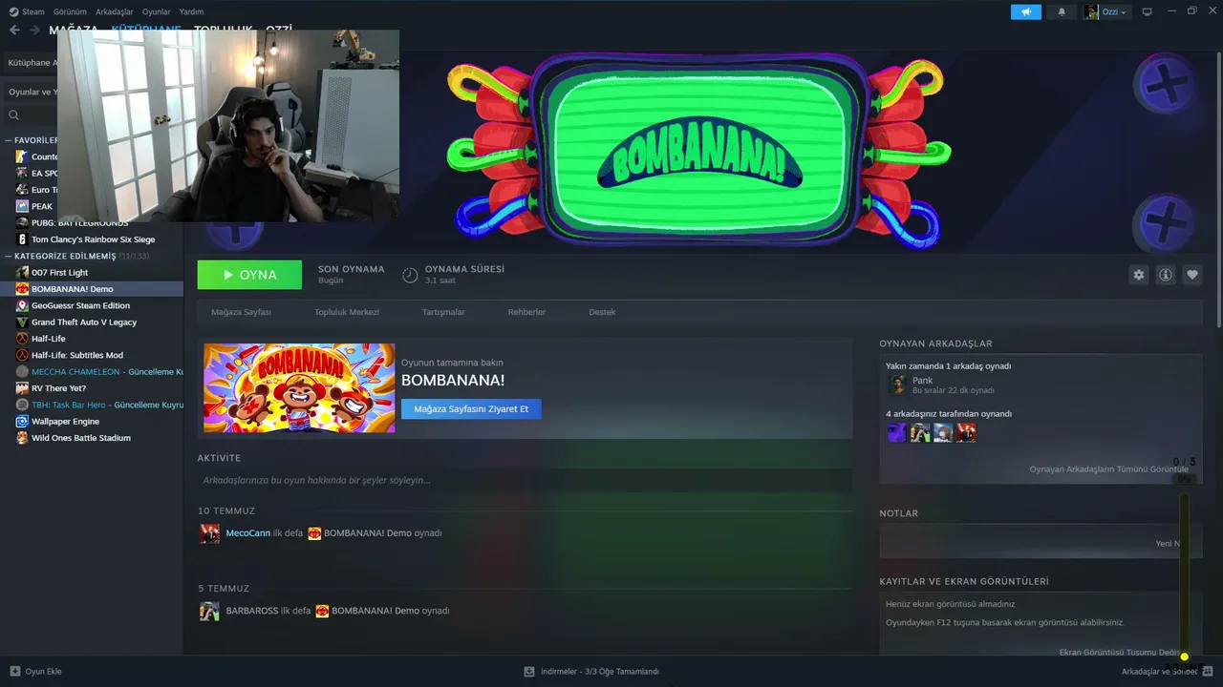Viewport: 1223px width, 687px height.
Task: Click Rainbow Six Siege game icon
Action: pyautogui.click(x=22, y=239)
